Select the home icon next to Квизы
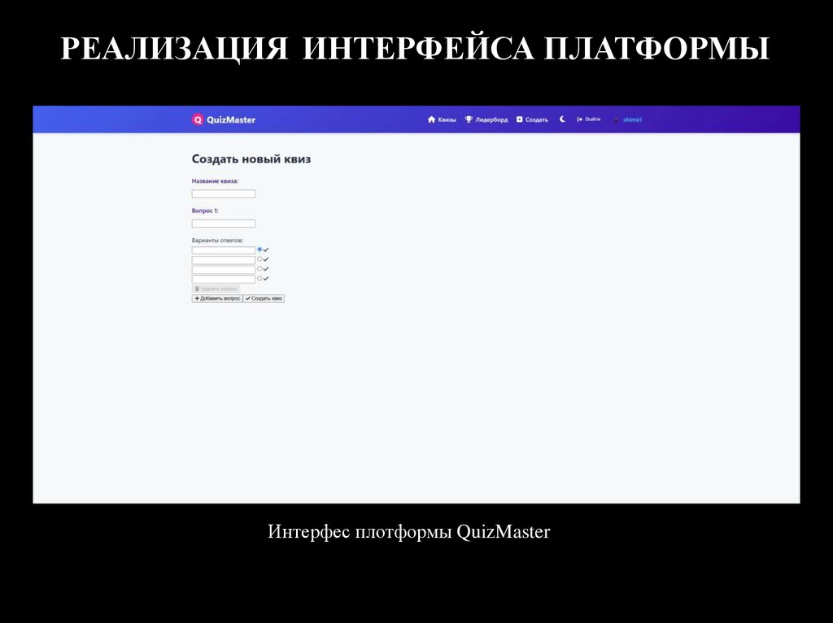Viewport: 833px width, 623px height. point(432,119)
